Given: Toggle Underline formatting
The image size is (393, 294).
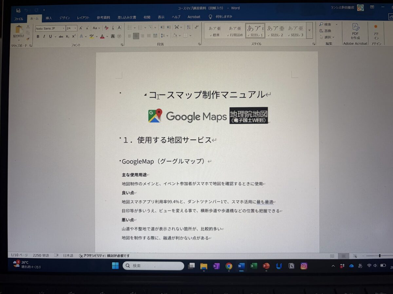Looking at the screenshot, I should (50, 37).
